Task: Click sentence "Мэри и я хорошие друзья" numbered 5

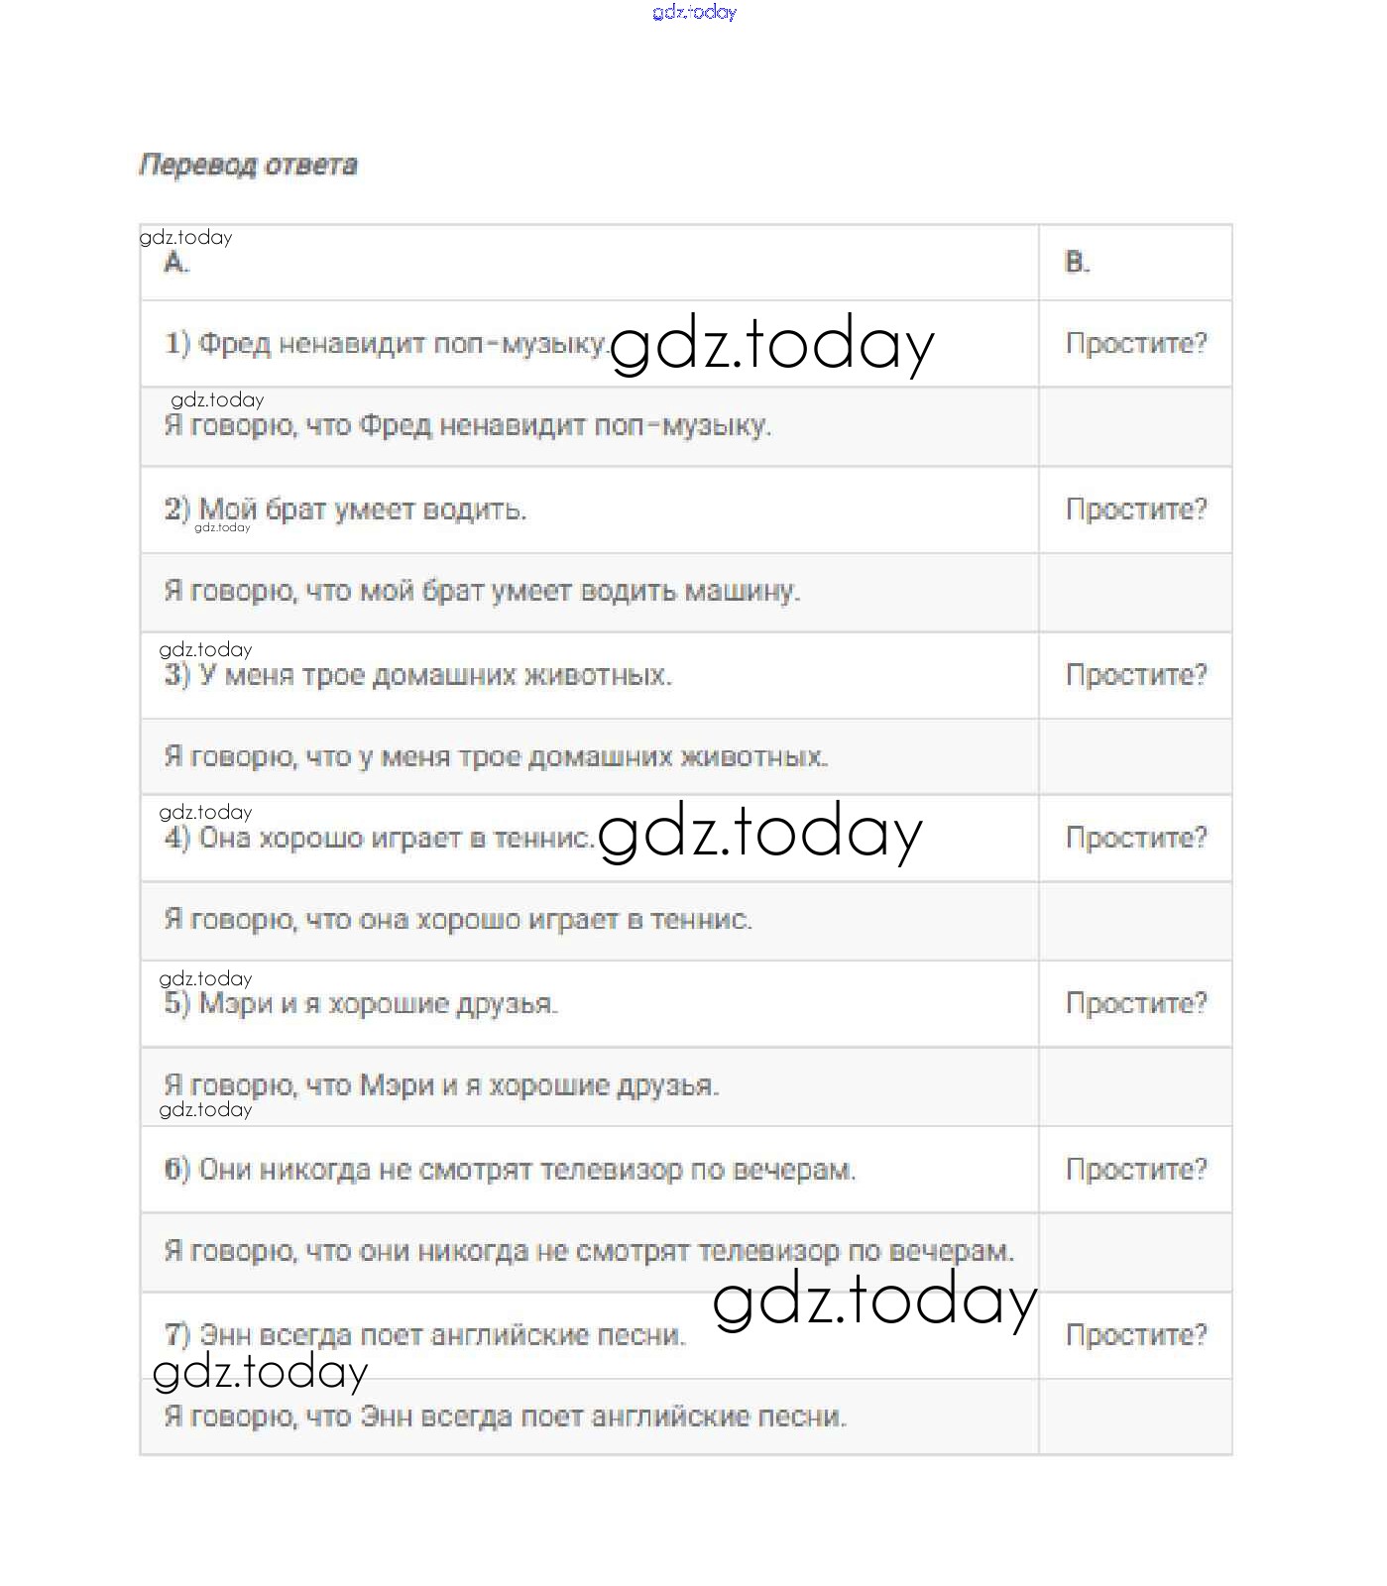Action: coord(361,1004)
